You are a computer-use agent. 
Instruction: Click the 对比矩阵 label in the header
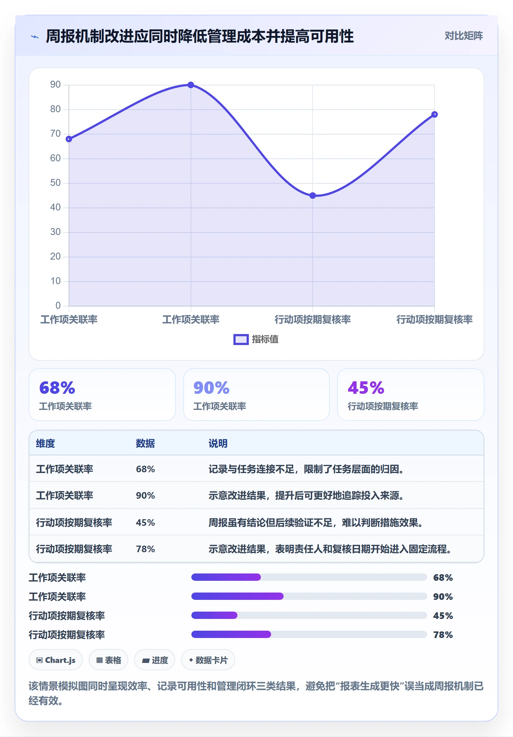pyautogui.click(x=464, y=36)
